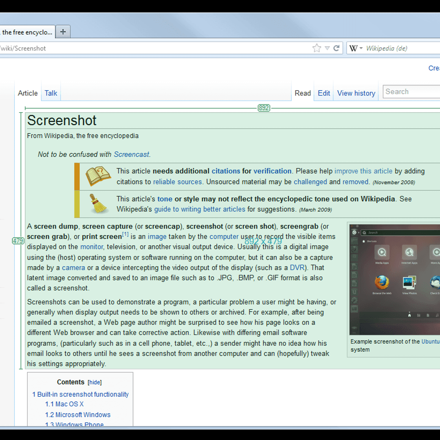This screenshot has width=440, height=440.
Task: Open the monitor link
Action: click(92, 247)
